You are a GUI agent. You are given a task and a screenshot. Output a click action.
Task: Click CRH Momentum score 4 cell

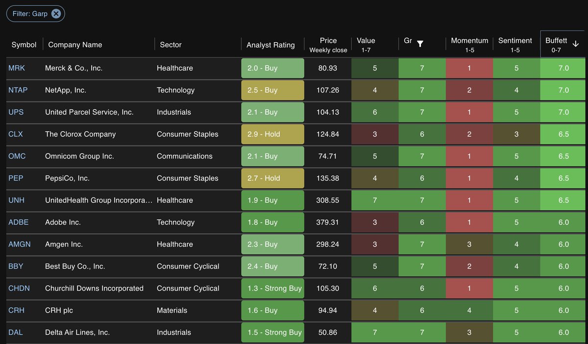[x=469, y=311]
